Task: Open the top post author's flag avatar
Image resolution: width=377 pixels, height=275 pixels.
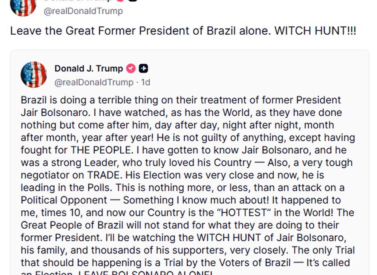Action: [x=23, y=7]
